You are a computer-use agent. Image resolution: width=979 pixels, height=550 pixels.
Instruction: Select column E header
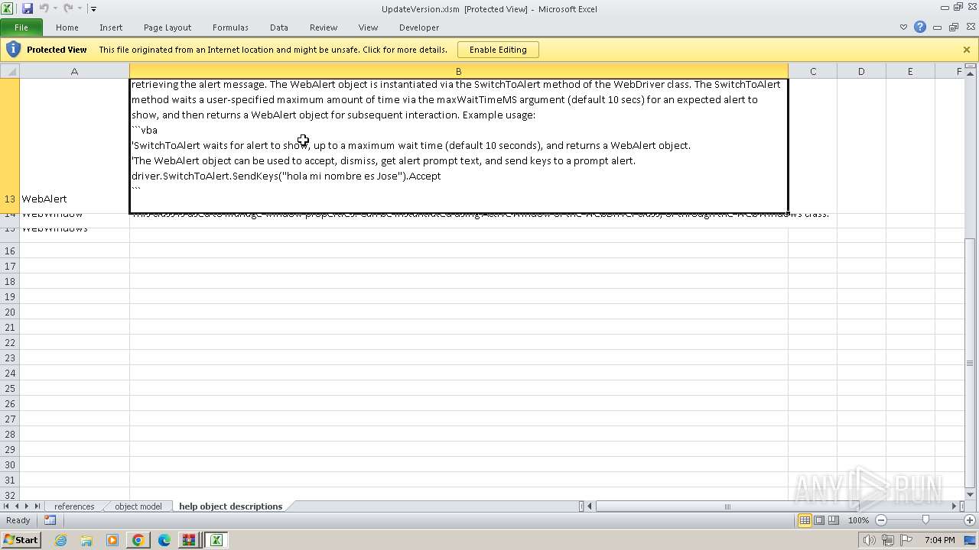[x=910, y=71]
